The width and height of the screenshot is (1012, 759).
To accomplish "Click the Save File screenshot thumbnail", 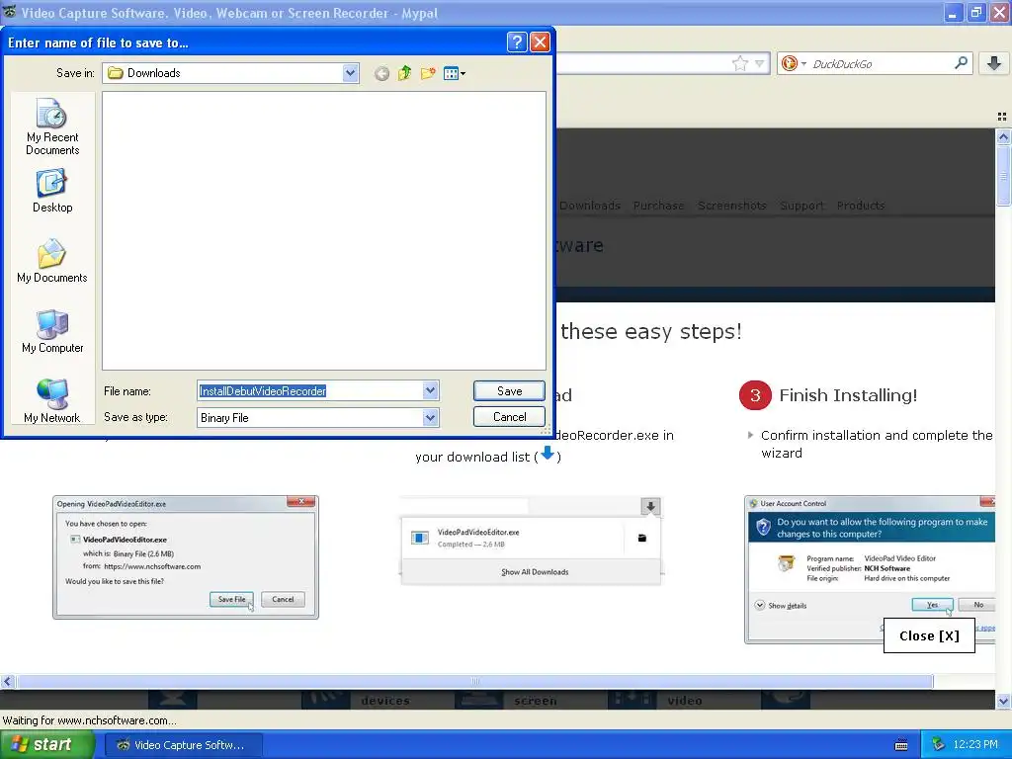I will (186, 557).
